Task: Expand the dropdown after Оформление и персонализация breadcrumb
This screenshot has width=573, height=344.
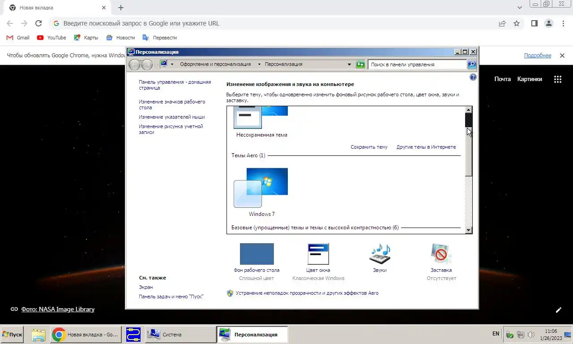Action: 259,64
